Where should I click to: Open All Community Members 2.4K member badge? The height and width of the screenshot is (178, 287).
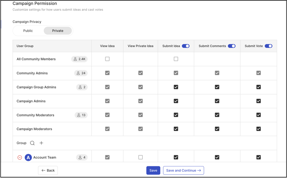tap(79, 59)
